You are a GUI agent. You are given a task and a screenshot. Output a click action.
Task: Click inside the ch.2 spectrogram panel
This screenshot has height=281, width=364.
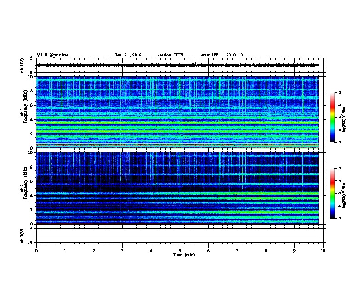[177, 188]
